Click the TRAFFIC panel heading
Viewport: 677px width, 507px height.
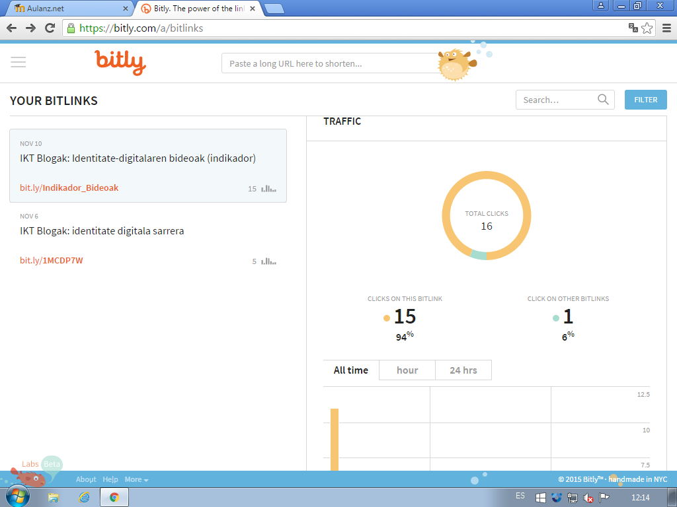click(342, 121)
